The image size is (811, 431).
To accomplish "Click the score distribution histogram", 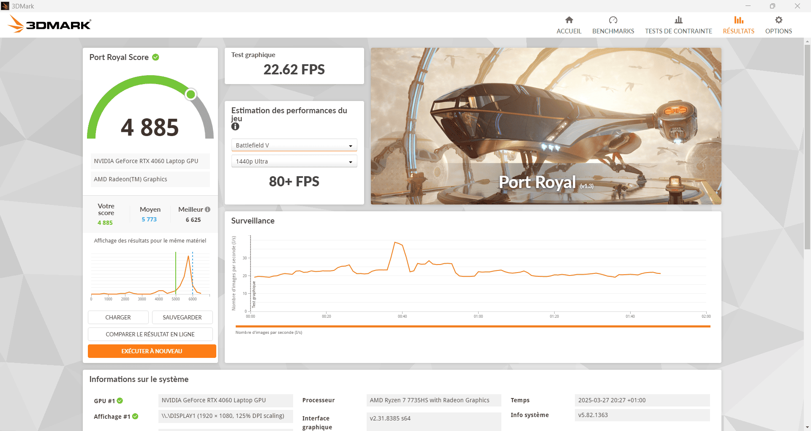I will point(150,276).
